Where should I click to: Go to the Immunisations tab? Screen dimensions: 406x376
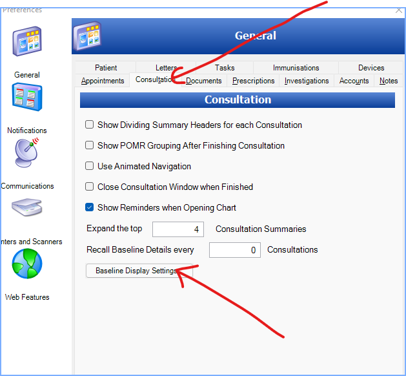[x=296, y=68]
